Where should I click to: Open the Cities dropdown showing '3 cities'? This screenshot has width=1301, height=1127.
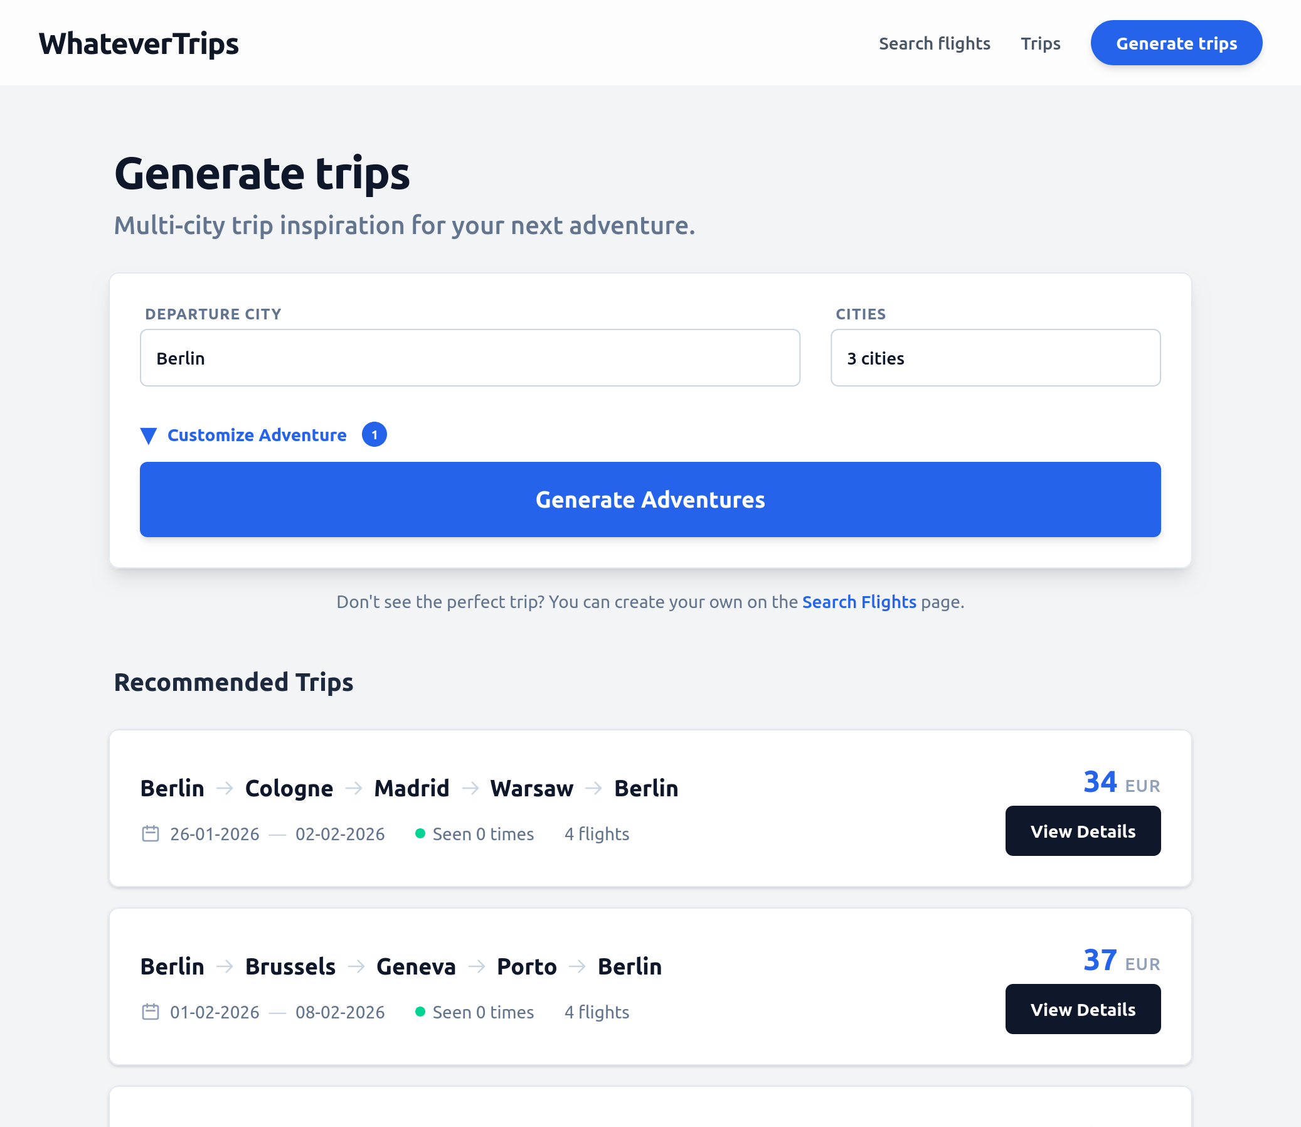[x=996, y=357]
